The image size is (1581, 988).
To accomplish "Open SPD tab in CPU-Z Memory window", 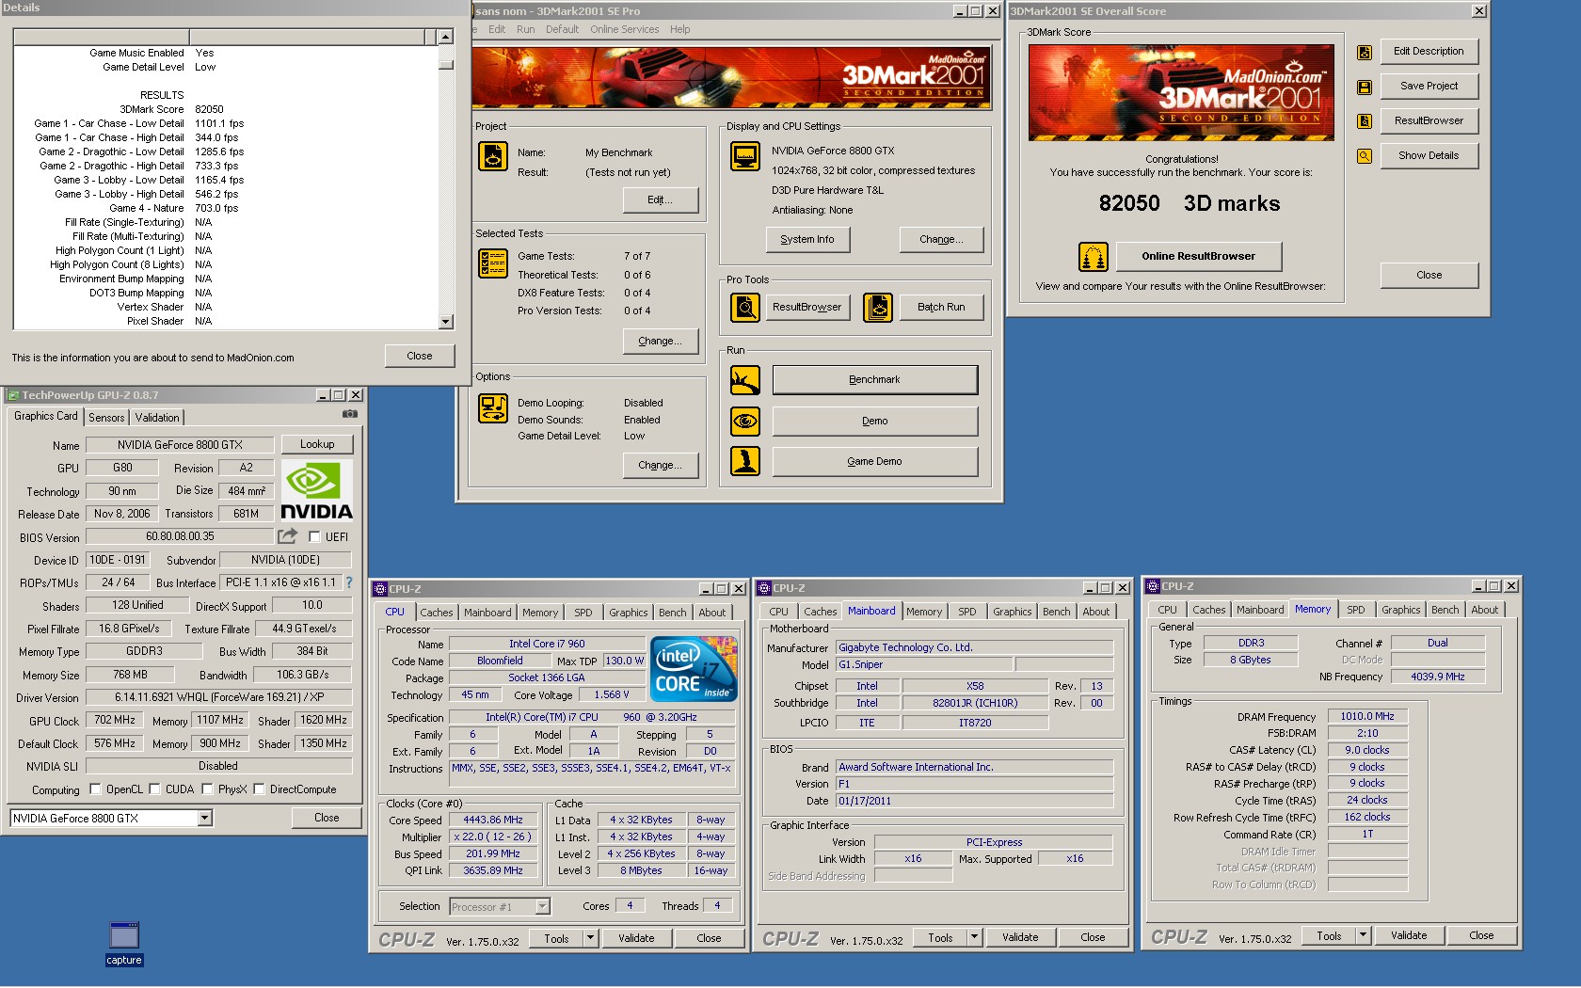I will tap(1355, 610).
